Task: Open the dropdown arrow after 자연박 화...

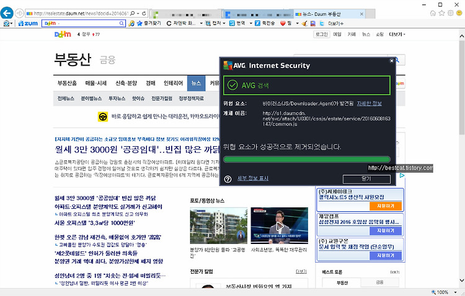Action: point(201,23)
